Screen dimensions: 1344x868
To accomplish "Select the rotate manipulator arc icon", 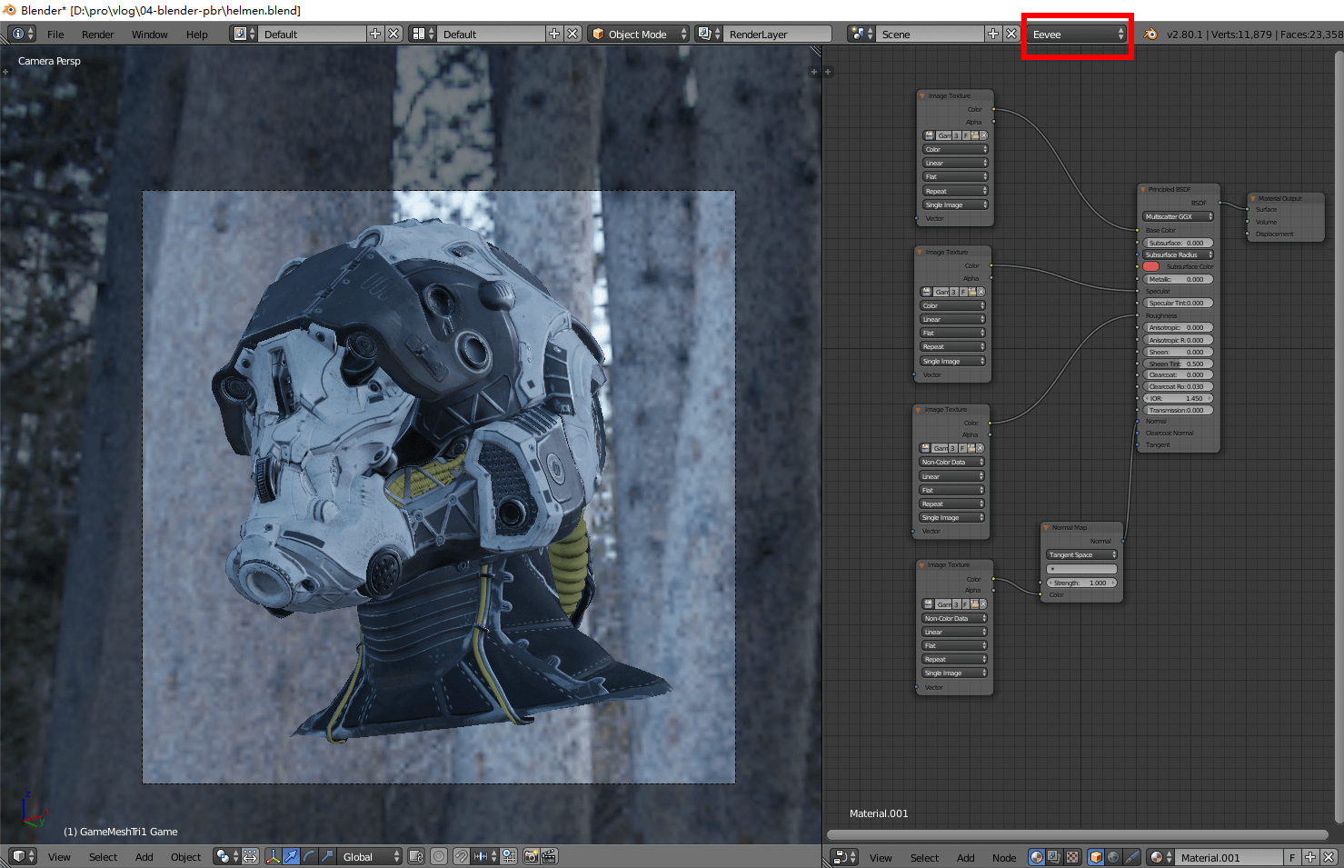I will click(x=309, y=856).
